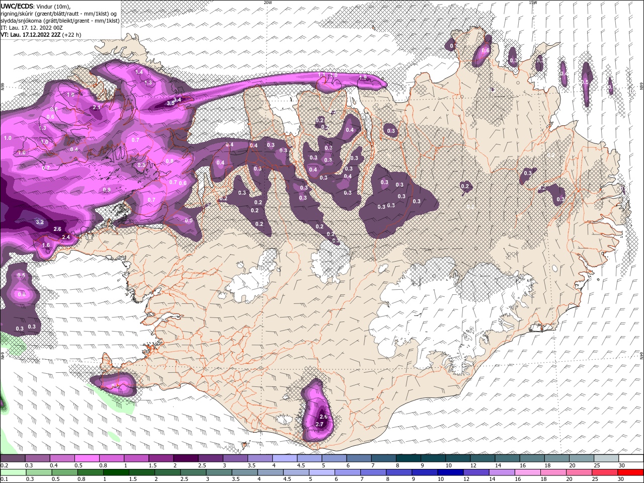Click the 14 label in bottom legend row
644x483 pixels.
pos(492,479)
